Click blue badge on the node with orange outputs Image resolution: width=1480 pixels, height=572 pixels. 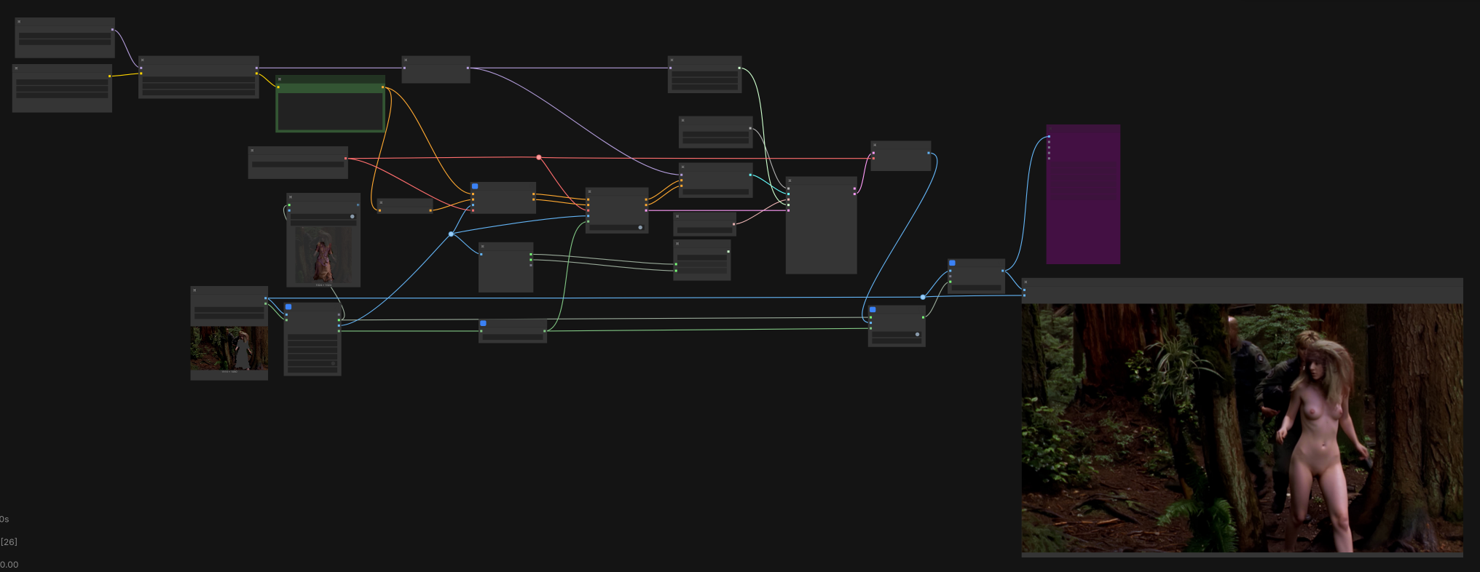tap(475, 186)
